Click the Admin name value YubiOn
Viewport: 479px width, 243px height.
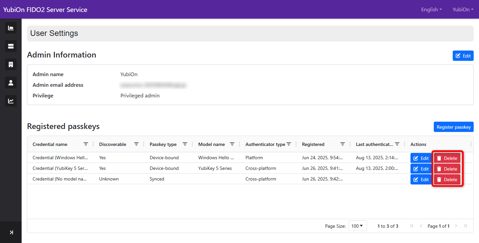129,74
